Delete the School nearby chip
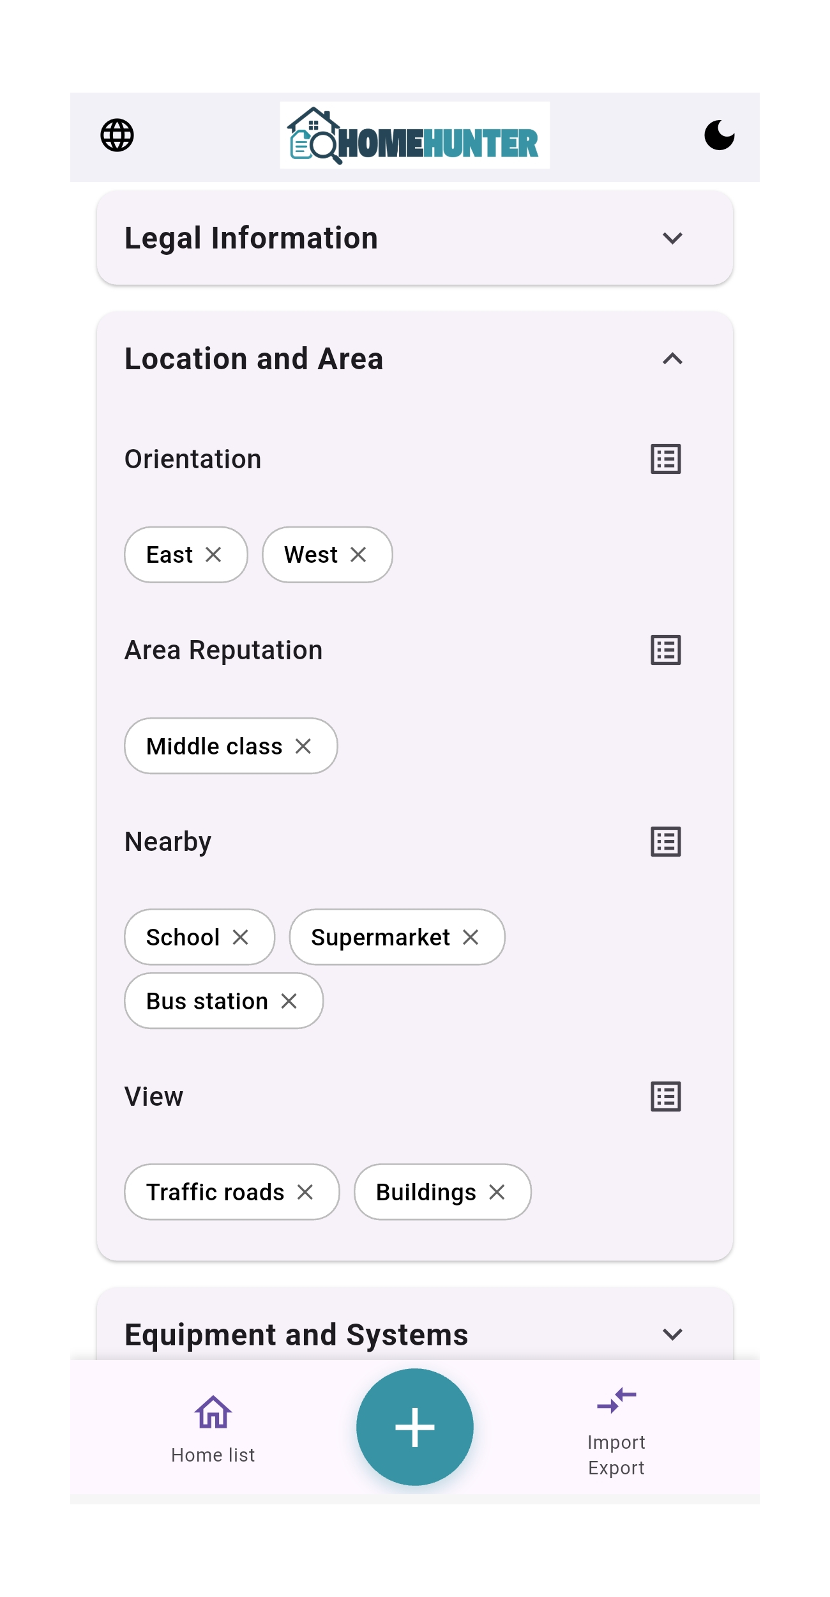Image resolution: width=830 pixels, height=1597 pixels. pyautogui.click(x=241, y=937)
